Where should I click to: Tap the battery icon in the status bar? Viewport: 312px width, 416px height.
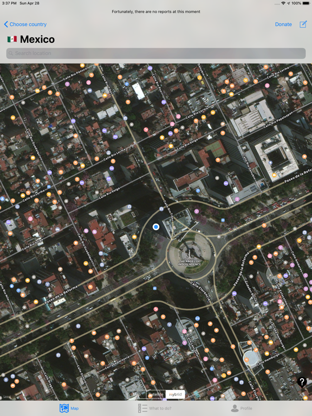[305, 3]
